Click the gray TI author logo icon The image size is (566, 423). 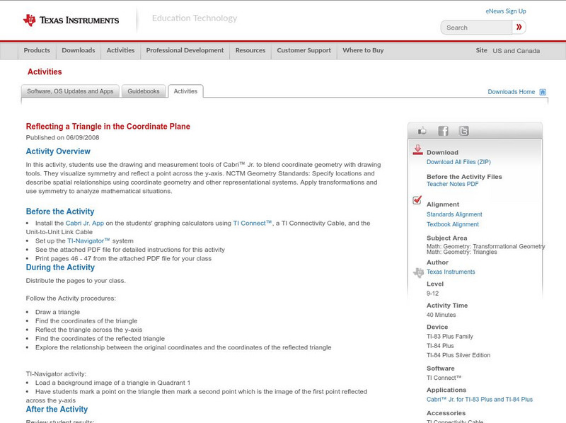coord(418,272)
